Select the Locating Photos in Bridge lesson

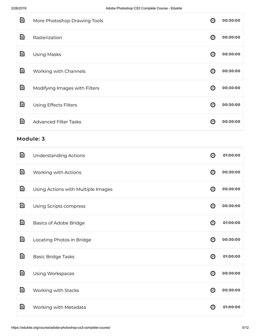pyautogui.click(x=62, y=240)
